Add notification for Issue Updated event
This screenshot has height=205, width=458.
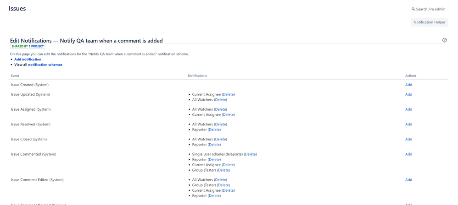click(x=408, y=94)
